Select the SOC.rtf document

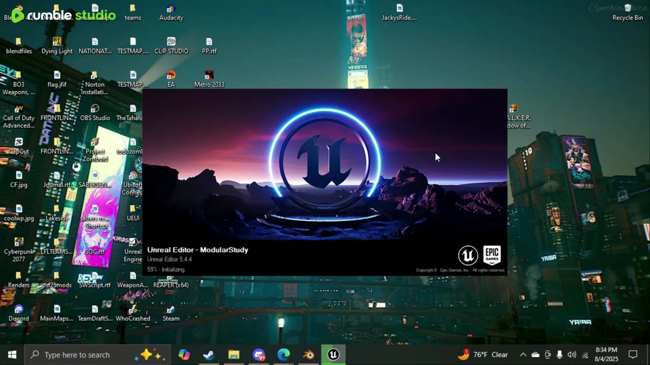(95, 247)
